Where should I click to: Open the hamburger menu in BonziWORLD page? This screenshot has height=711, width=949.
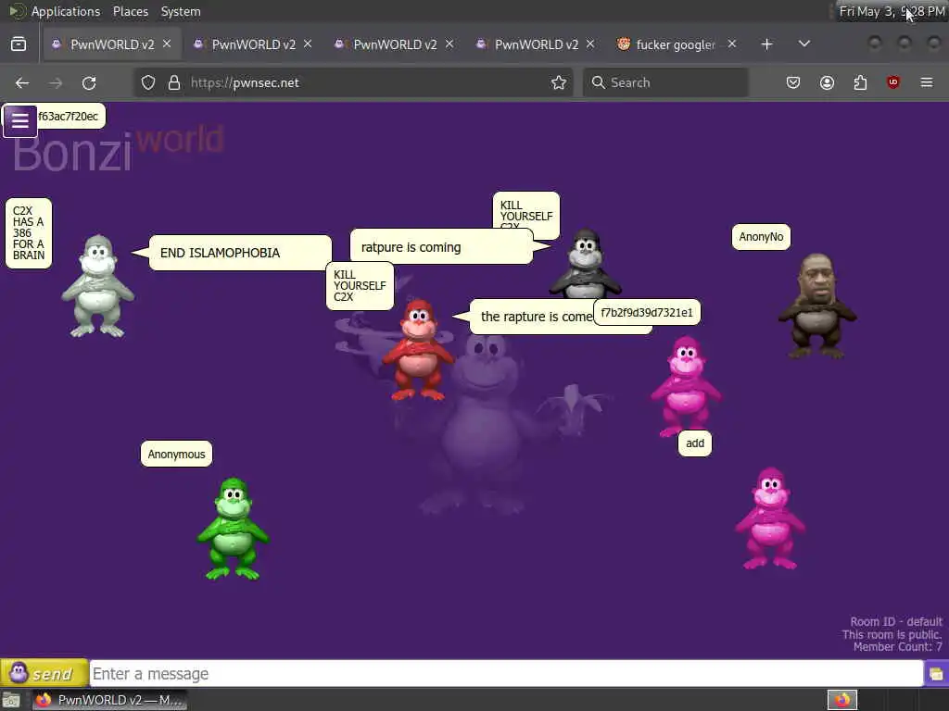pyautogui.click(x=20, y=121)
